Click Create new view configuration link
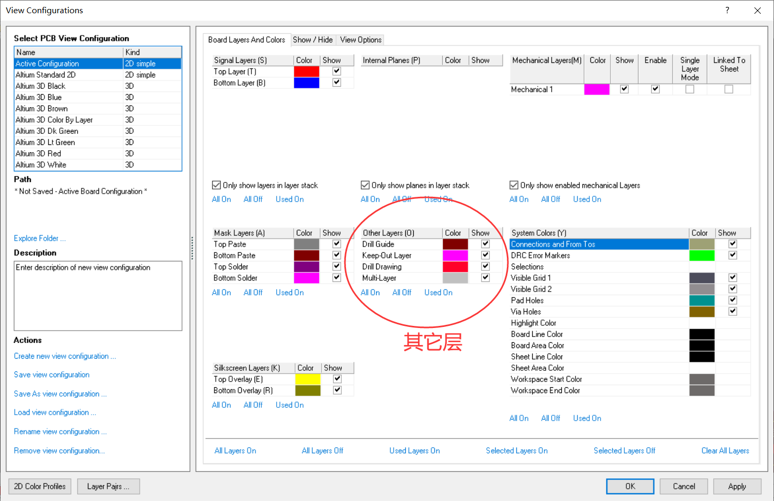The image size is (774, 501). pyautogui.click(x=65, y=356)
